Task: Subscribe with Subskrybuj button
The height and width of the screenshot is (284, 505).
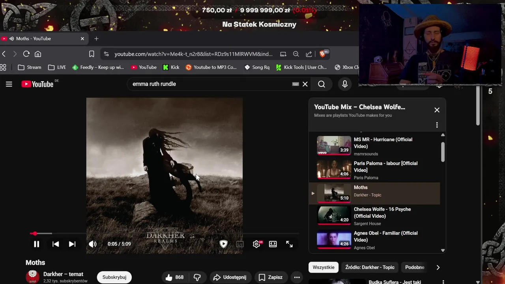Action: click(x=114, y=277)
